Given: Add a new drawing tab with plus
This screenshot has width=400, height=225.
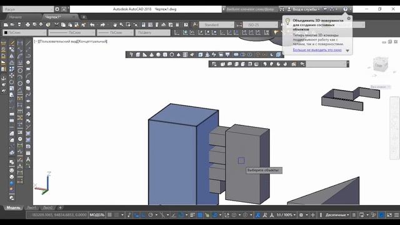Looking at the screenshot, I should 84,17.
